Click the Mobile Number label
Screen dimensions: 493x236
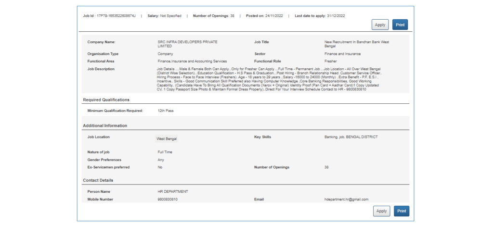pyautogui.click(x=100, y=199)
